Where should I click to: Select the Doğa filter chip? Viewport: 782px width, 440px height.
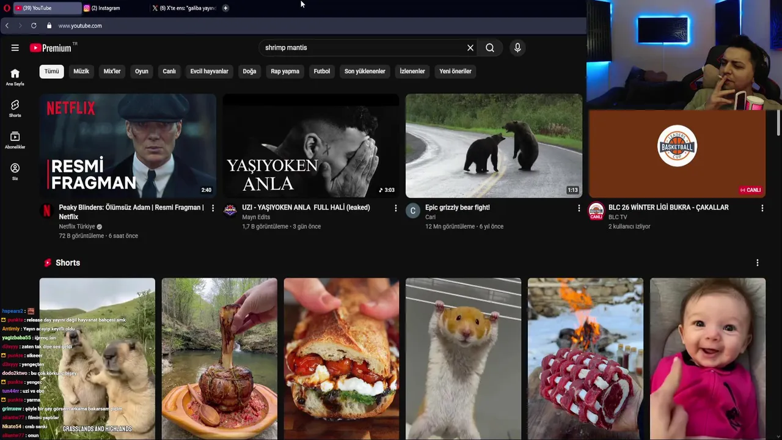coord(249,71)
